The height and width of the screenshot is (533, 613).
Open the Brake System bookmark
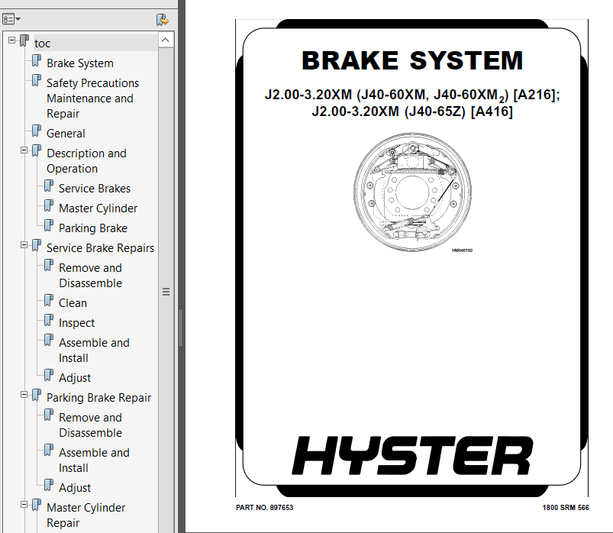point(80,63)
